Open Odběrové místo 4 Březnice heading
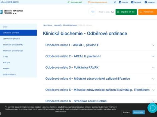157x117 pixels. click(x=88, y=79)
